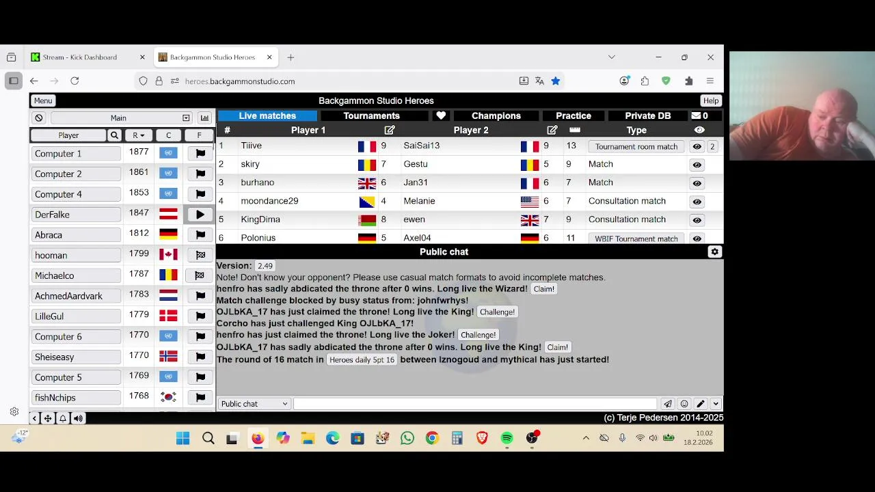Open the Public chat channel dropdown
The height and width of the screenshot is (492, 875).
(x=254, y=404)
